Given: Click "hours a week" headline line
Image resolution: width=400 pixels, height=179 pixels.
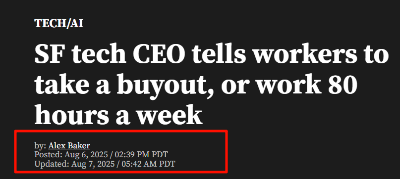Looking at the screenshot, I should point(118,114).
